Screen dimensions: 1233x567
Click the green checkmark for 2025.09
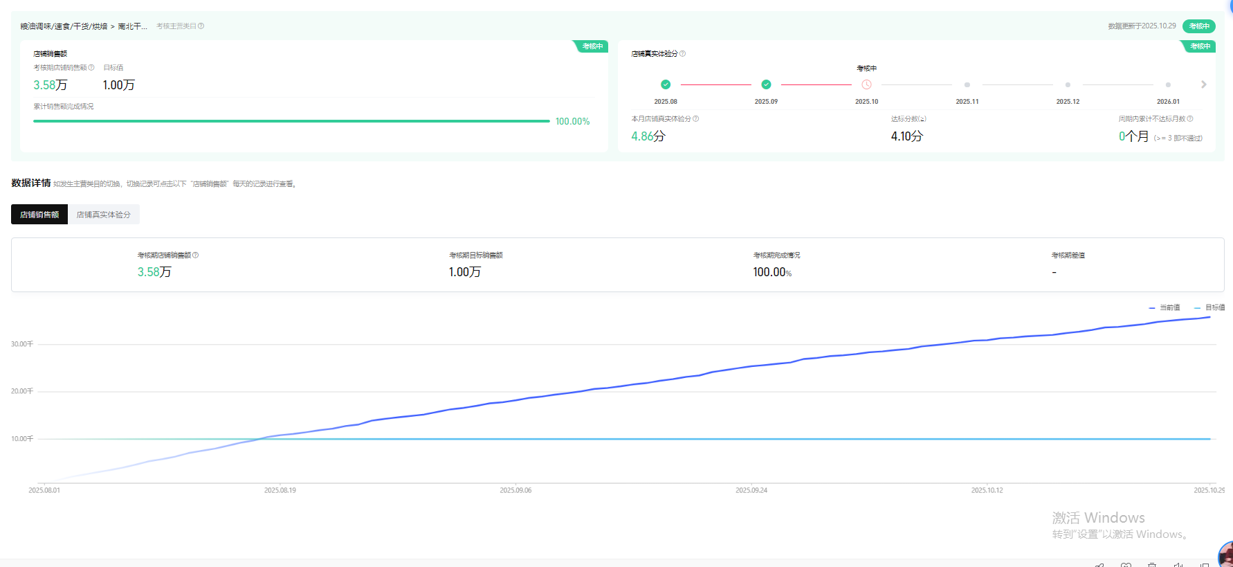[x=766, y=84]
